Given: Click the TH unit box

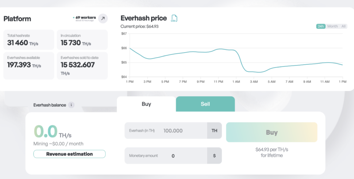Looking at the screenshot, I should tap(214, 131).
